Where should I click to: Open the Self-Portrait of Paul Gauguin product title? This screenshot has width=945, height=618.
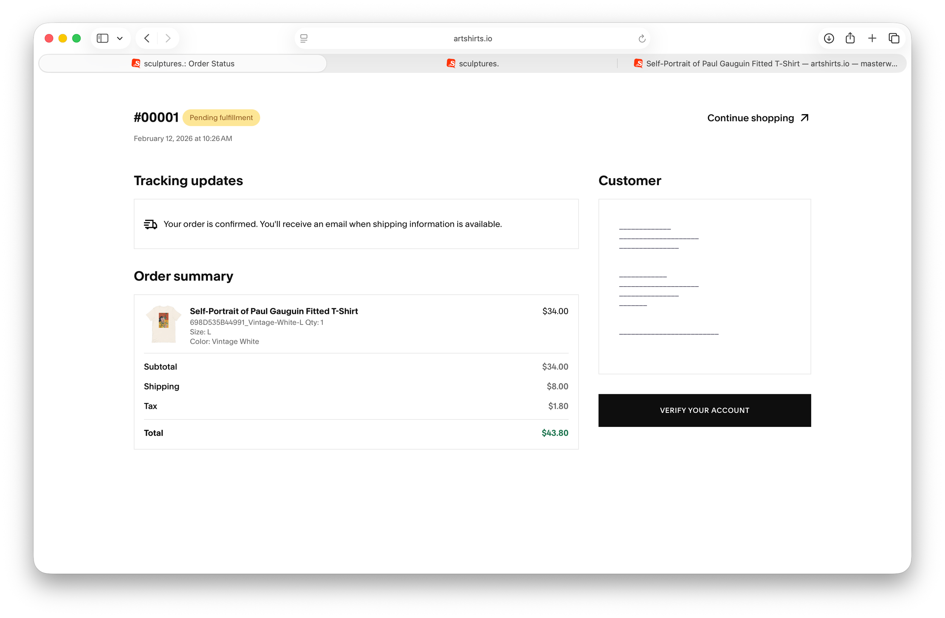coord(274,311)
